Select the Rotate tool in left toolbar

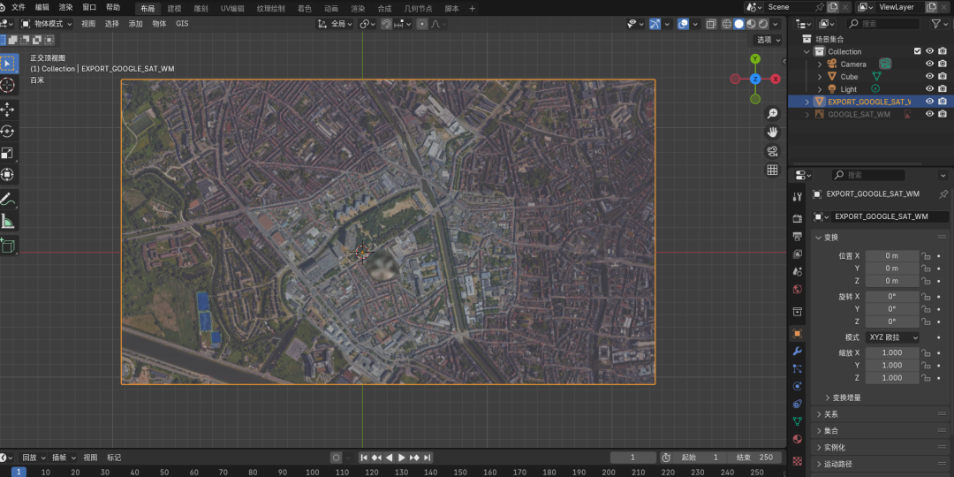(8, 131)
